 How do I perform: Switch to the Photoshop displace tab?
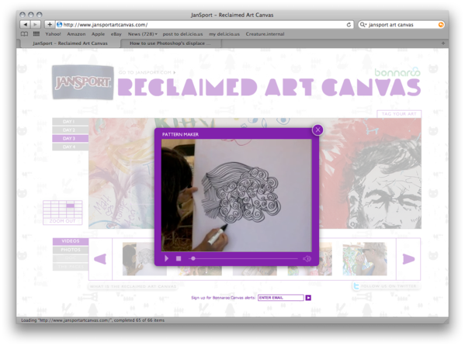[x=170, y=43]
